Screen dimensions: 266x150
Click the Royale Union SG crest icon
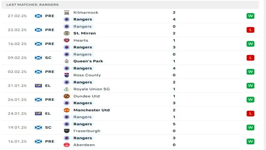click(67, 89)
